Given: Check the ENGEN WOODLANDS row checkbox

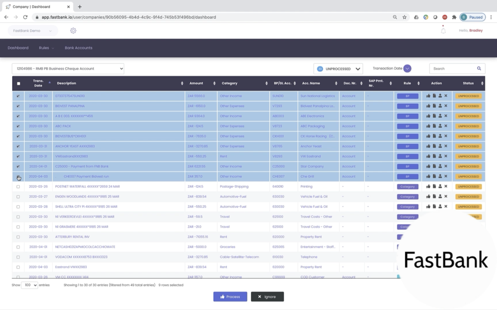Looking at the screenshot, I should pyautogui.click(x=18, y=197).
